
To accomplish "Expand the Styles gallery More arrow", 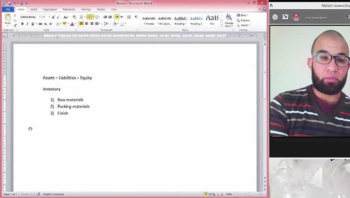I will [x=222, y=25].
